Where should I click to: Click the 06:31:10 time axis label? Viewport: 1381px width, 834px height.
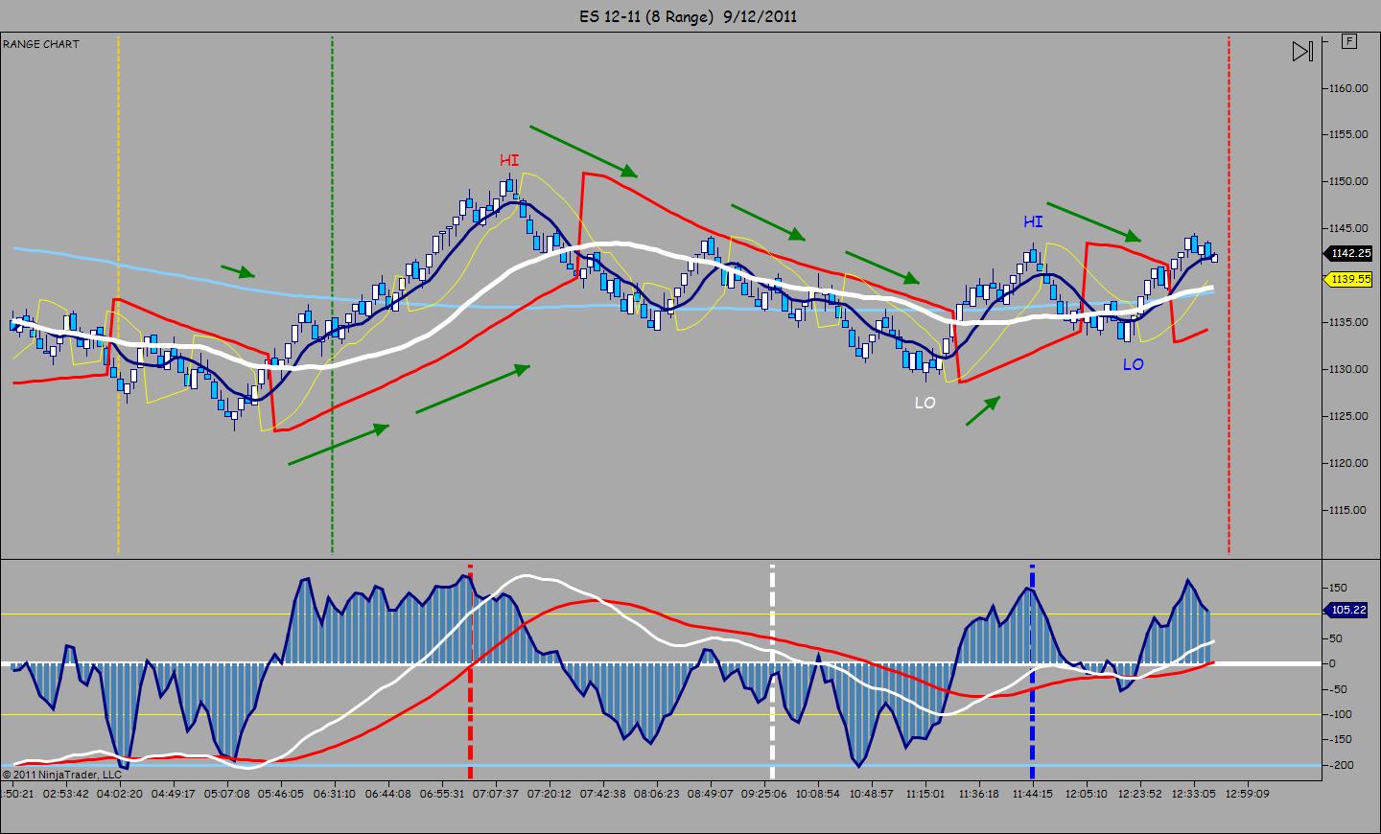(x=335, y=794)
